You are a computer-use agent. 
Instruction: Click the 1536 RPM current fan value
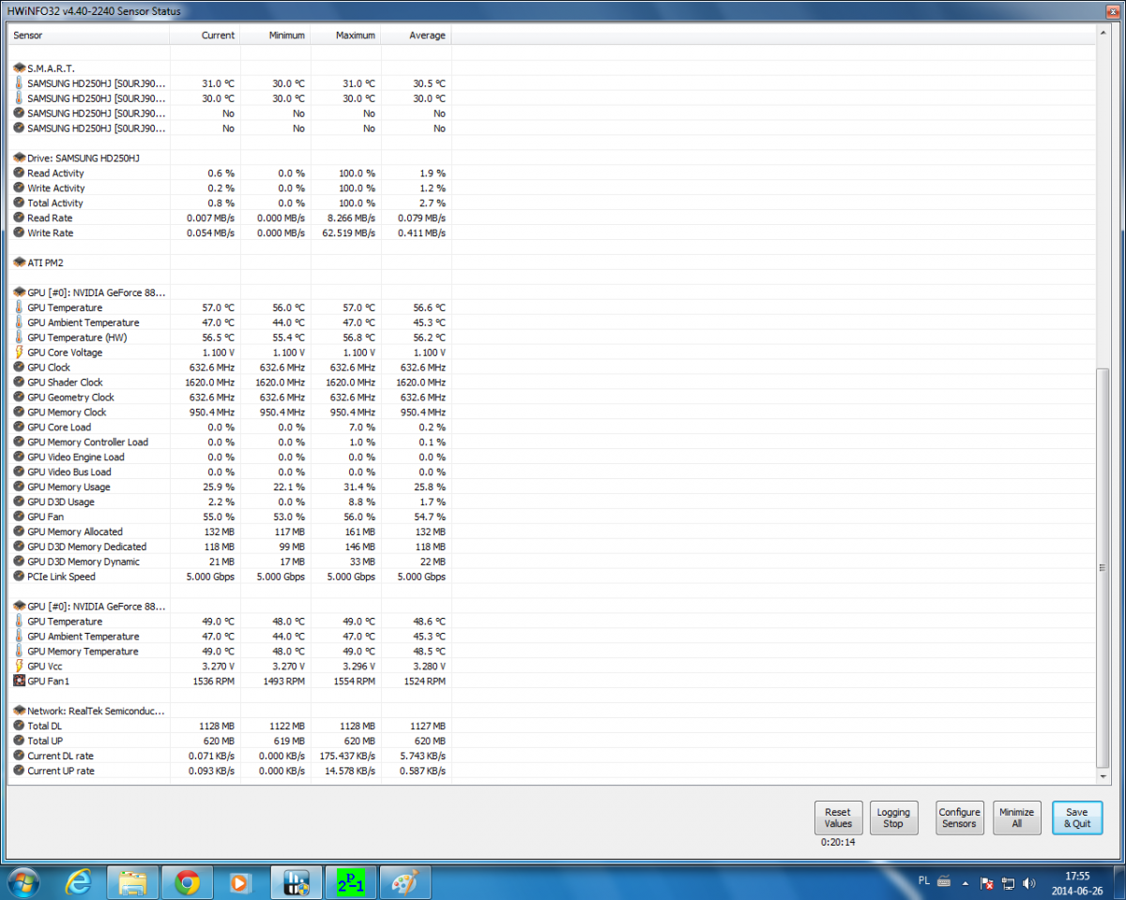click(216, 682)
